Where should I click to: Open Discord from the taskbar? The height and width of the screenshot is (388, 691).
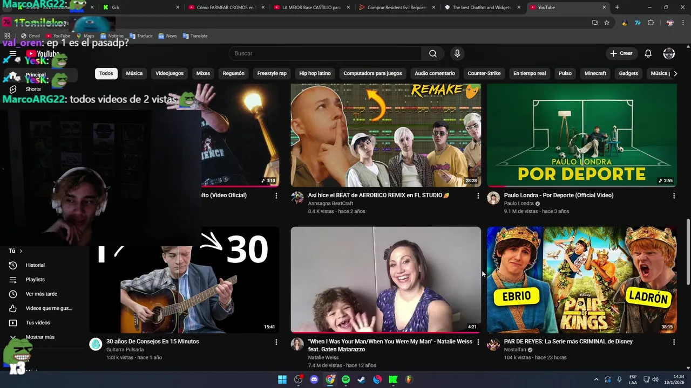tap(314, 379)
